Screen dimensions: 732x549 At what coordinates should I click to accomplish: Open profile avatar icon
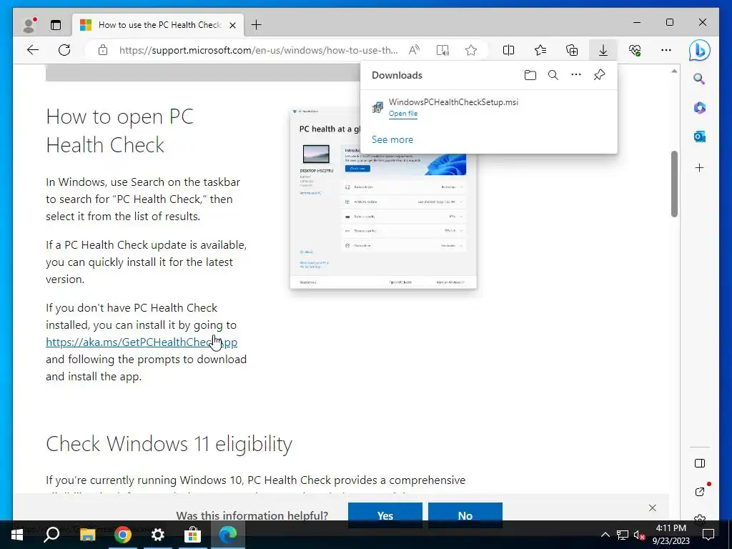[x=29, y=25]
